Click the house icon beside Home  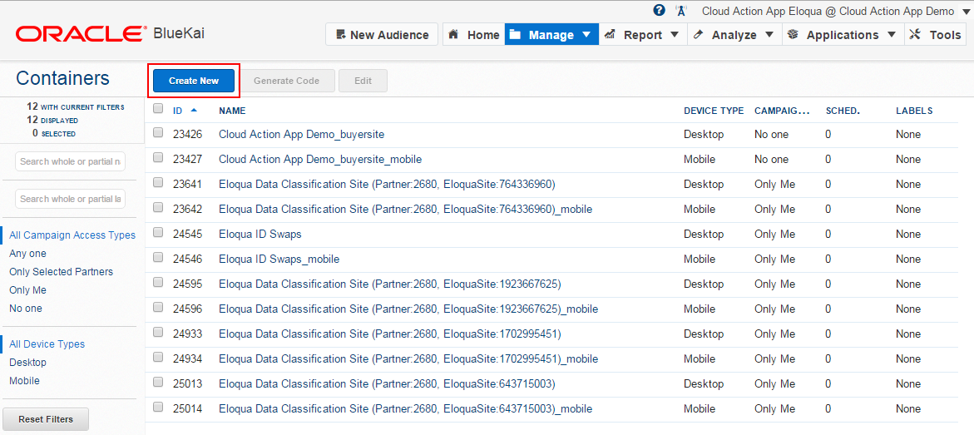[453, 35]
